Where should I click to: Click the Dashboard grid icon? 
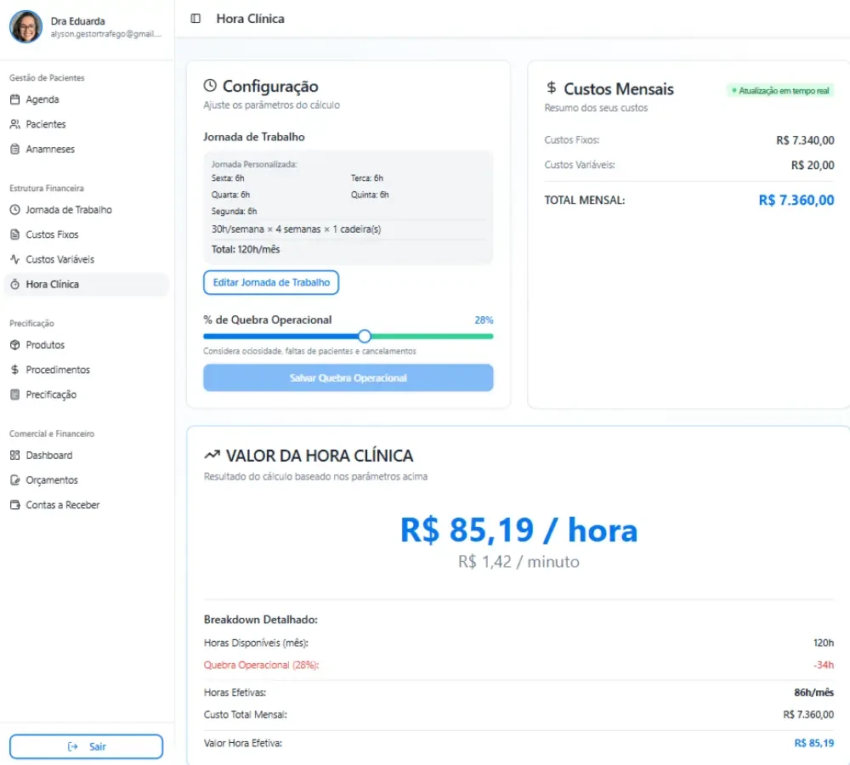click(15, 456)
